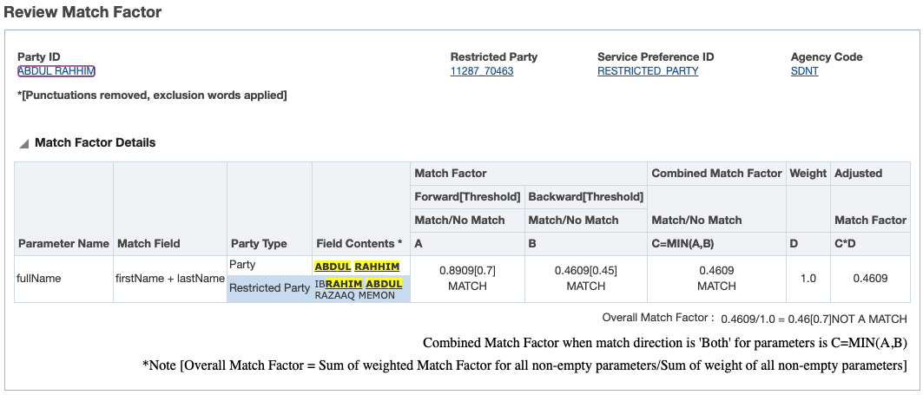
Task: Click the Party Type column header
Action: coord(260,244)
